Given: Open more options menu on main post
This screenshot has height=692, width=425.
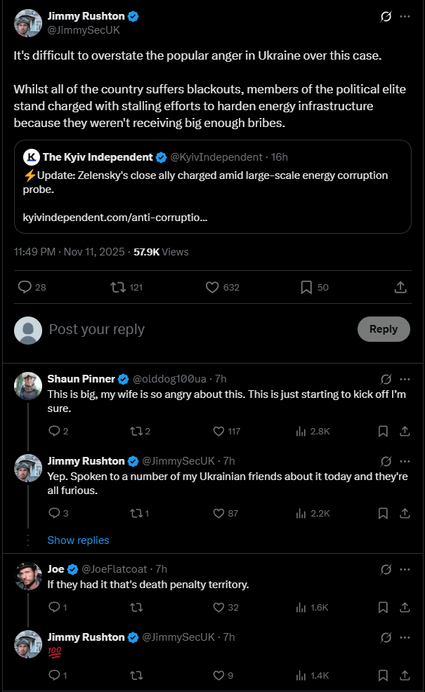Looking at the screenshot, I should [x=405, y=16].
